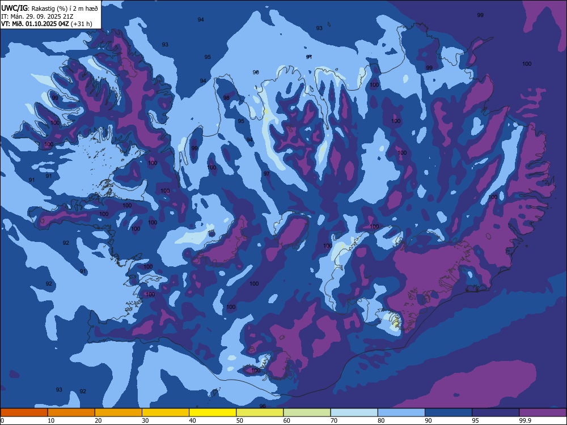Select the bright yellow 40–50 legend swatch
This screenshot has width=567, height=425.
coord(213,413)
